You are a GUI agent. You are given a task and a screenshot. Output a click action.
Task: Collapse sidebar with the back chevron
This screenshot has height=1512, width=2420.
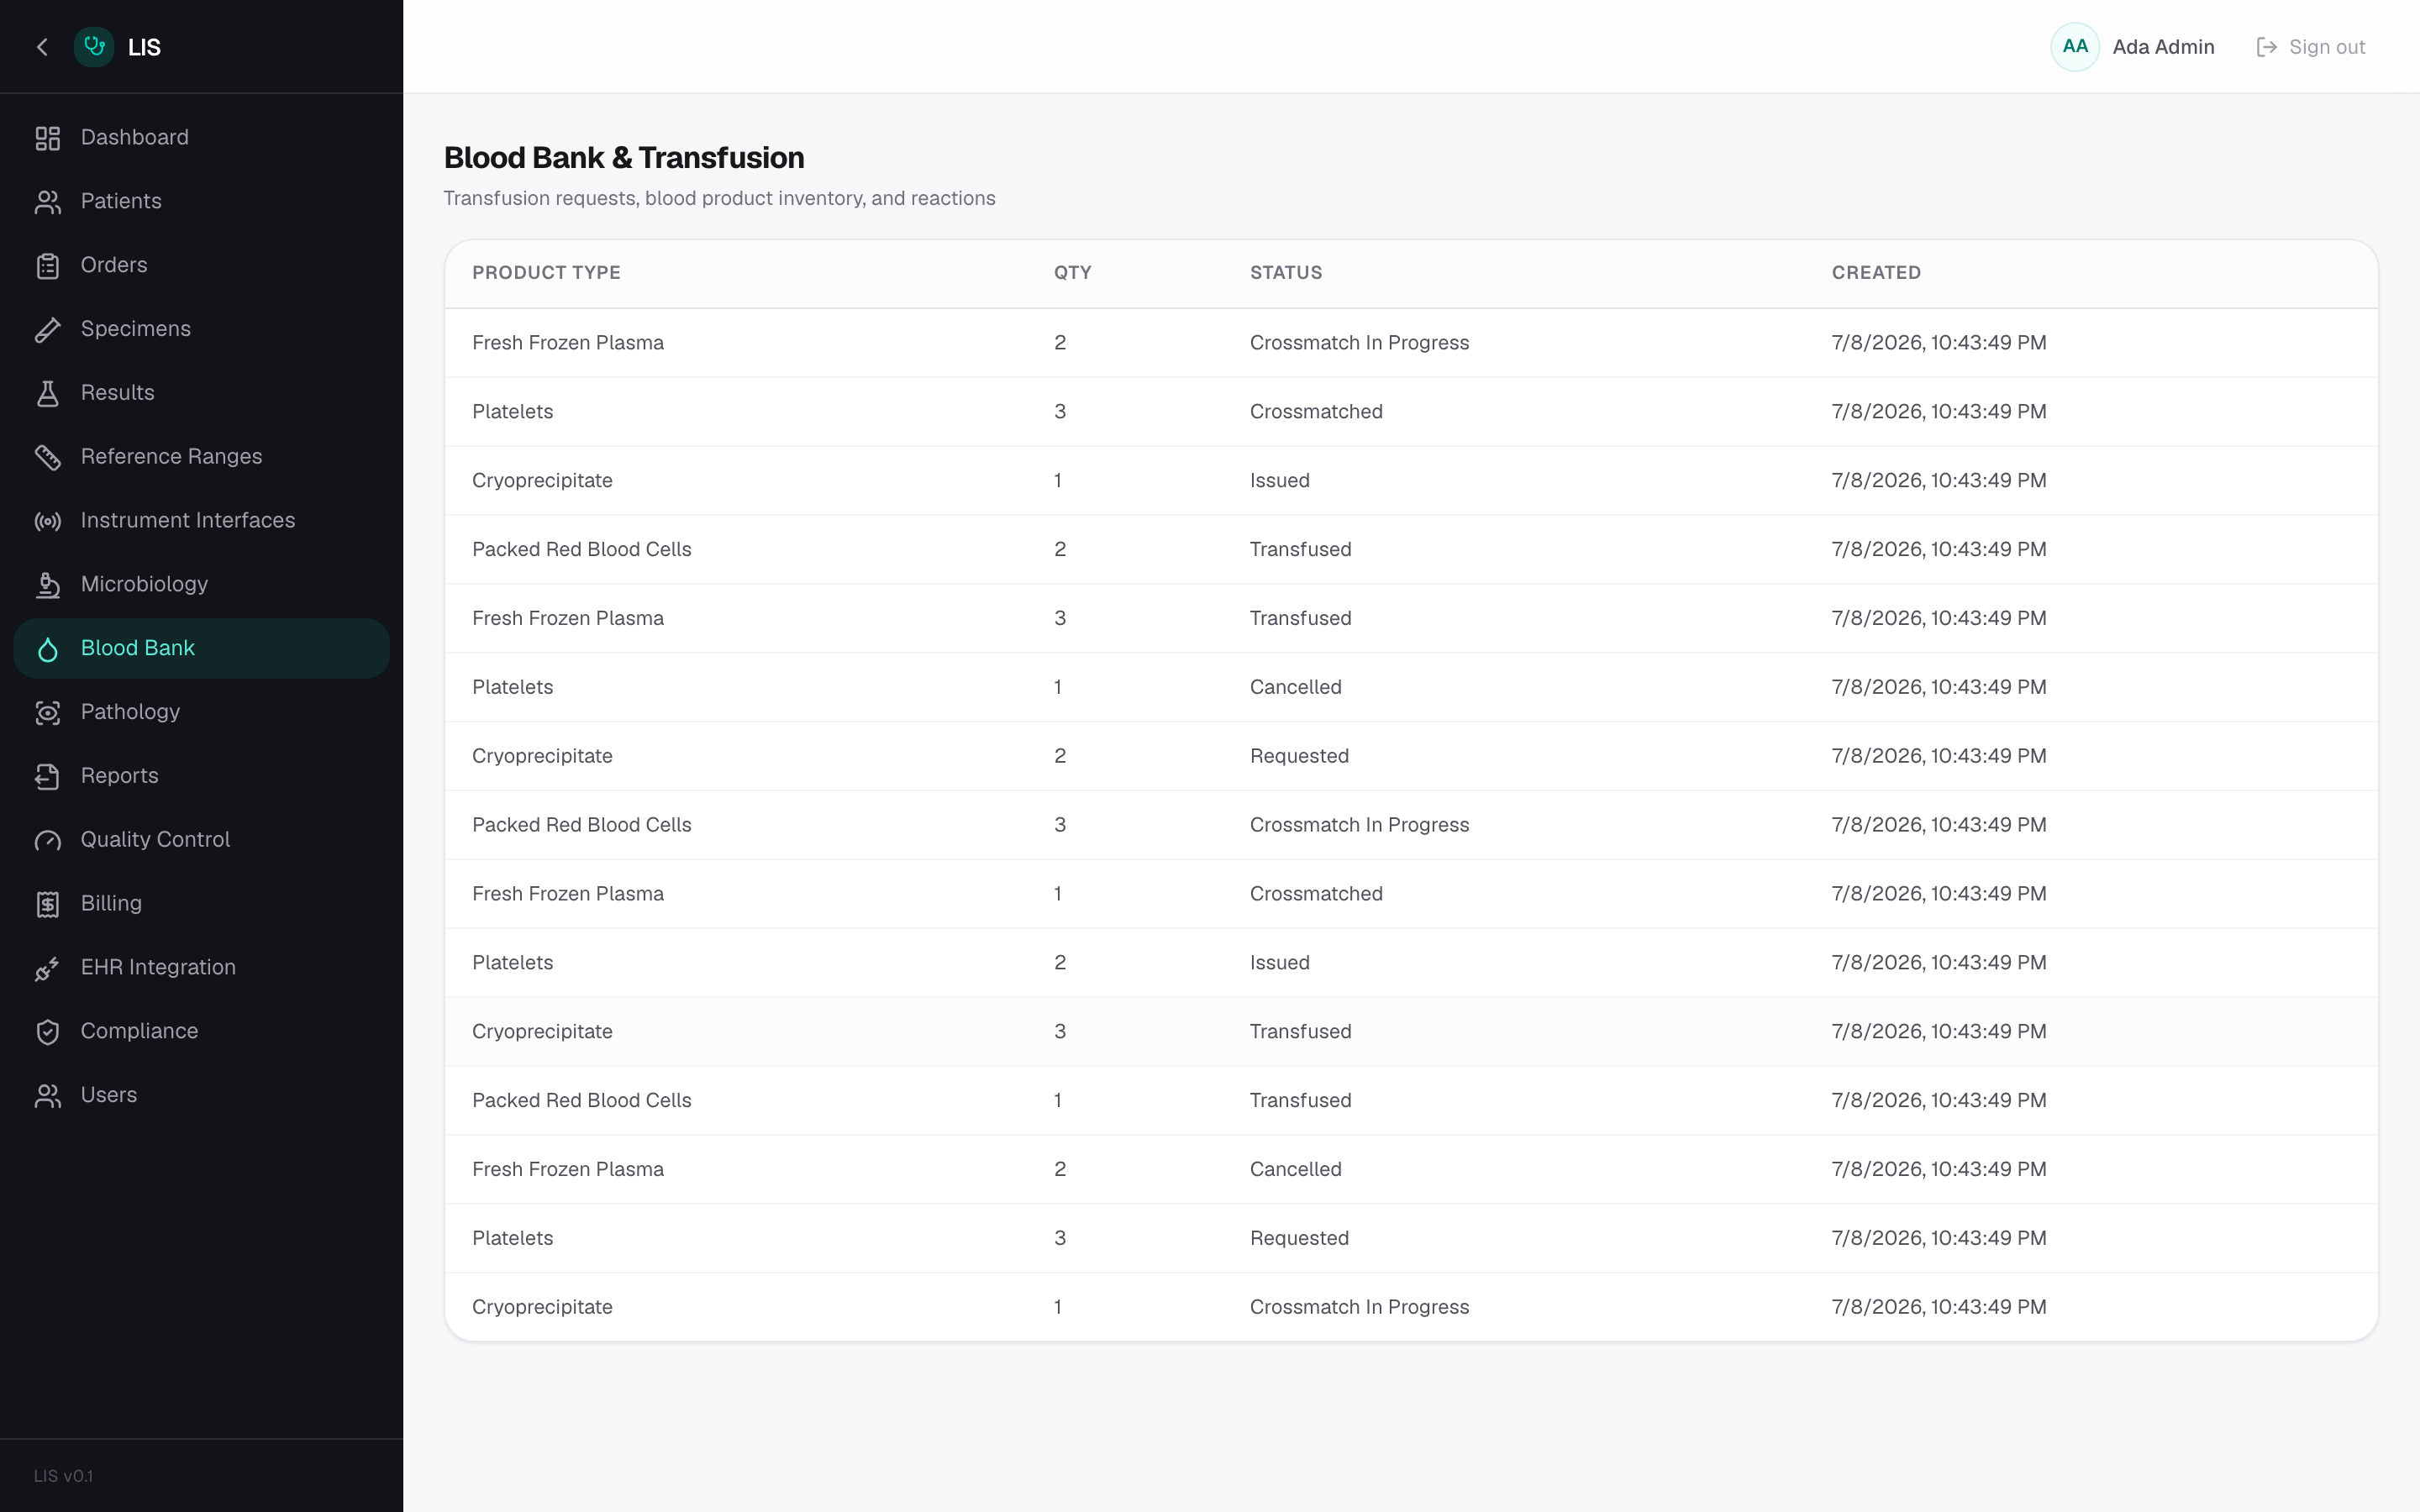point(42,47)
